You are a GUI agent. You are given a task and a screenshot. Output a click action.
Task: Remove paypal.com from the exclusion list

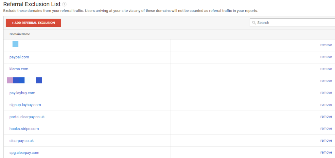click(326, 57)
